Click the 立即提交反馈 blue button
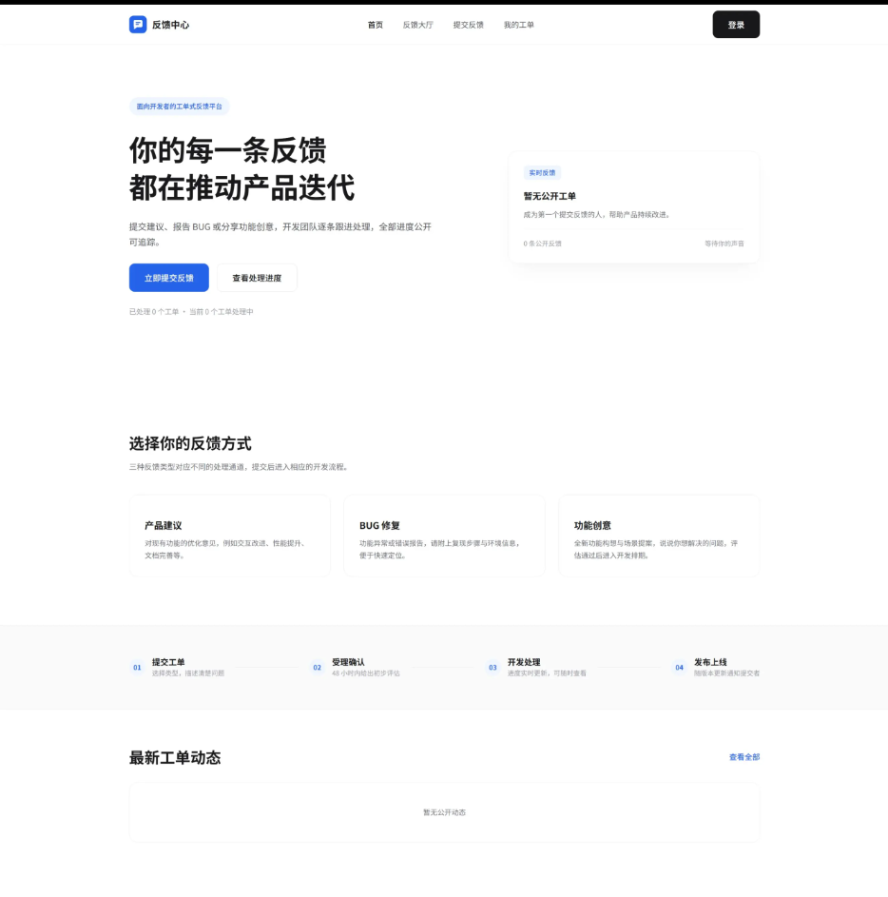Viewport: 888px width, 897px height. [x=168, y=278]
